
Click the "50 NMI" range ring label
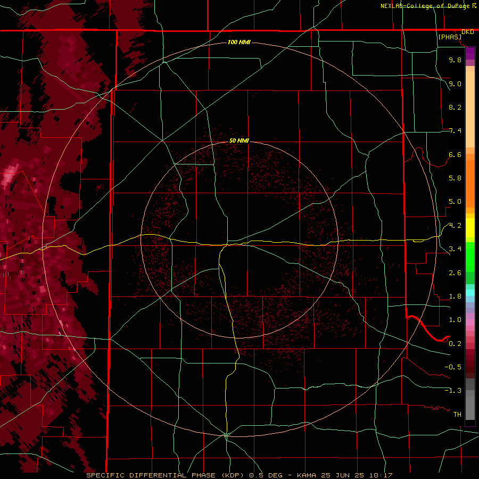239,141
